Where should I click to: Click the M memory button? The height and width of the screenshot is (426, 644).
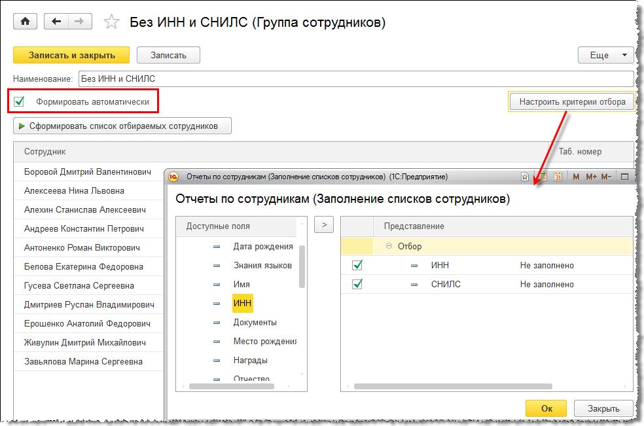[x=576, y=177]
